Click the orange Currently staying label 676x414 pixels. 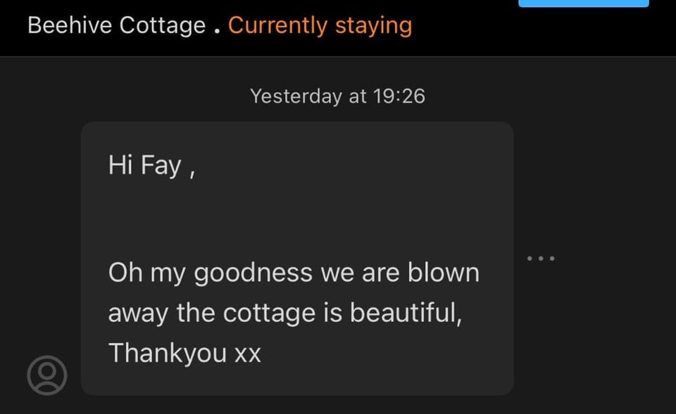pos(320,25)
